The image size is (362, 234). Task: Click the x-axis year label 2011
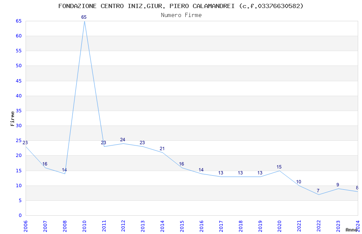click(104, 226)
